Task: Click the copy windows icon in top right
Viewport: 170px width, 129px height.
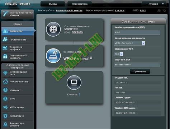Action: [164, 10]
